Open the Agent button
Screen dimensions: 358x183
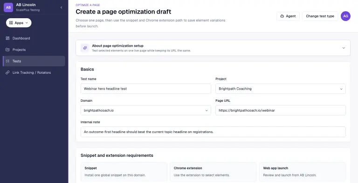click(x=288, y=16)
